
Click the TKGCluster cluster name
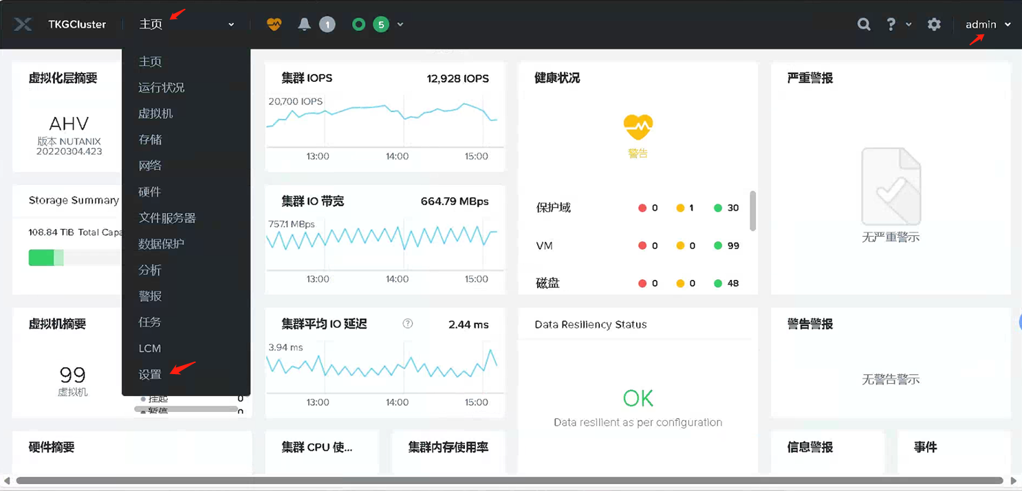coord(77,24)
